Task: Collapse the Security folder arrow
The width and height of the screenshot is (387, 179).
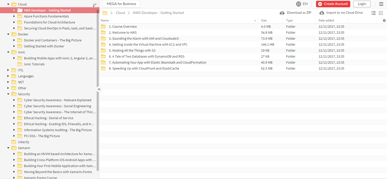Action: [8, 94]
